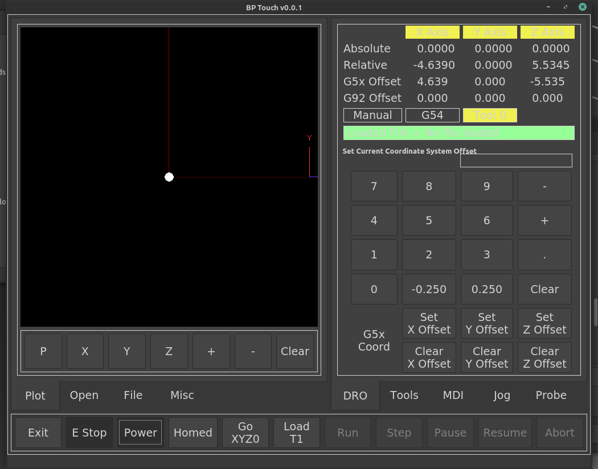This screenshot has height=469, width=598.
Task: Switch to the Plot tab
Action: [x=35, y=396]
